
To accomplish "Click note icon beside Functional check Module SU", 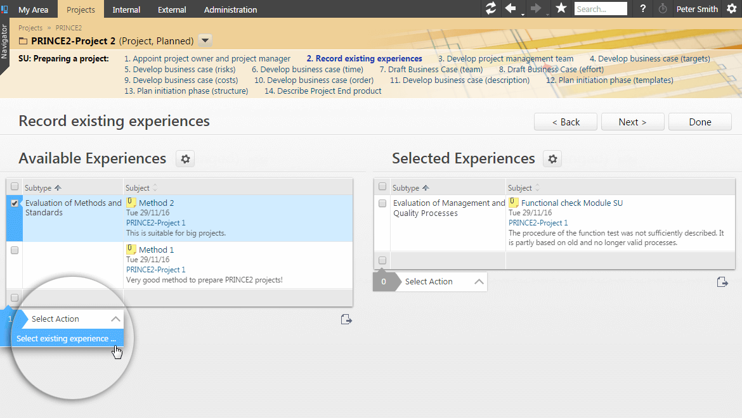I will pos(514,203).
